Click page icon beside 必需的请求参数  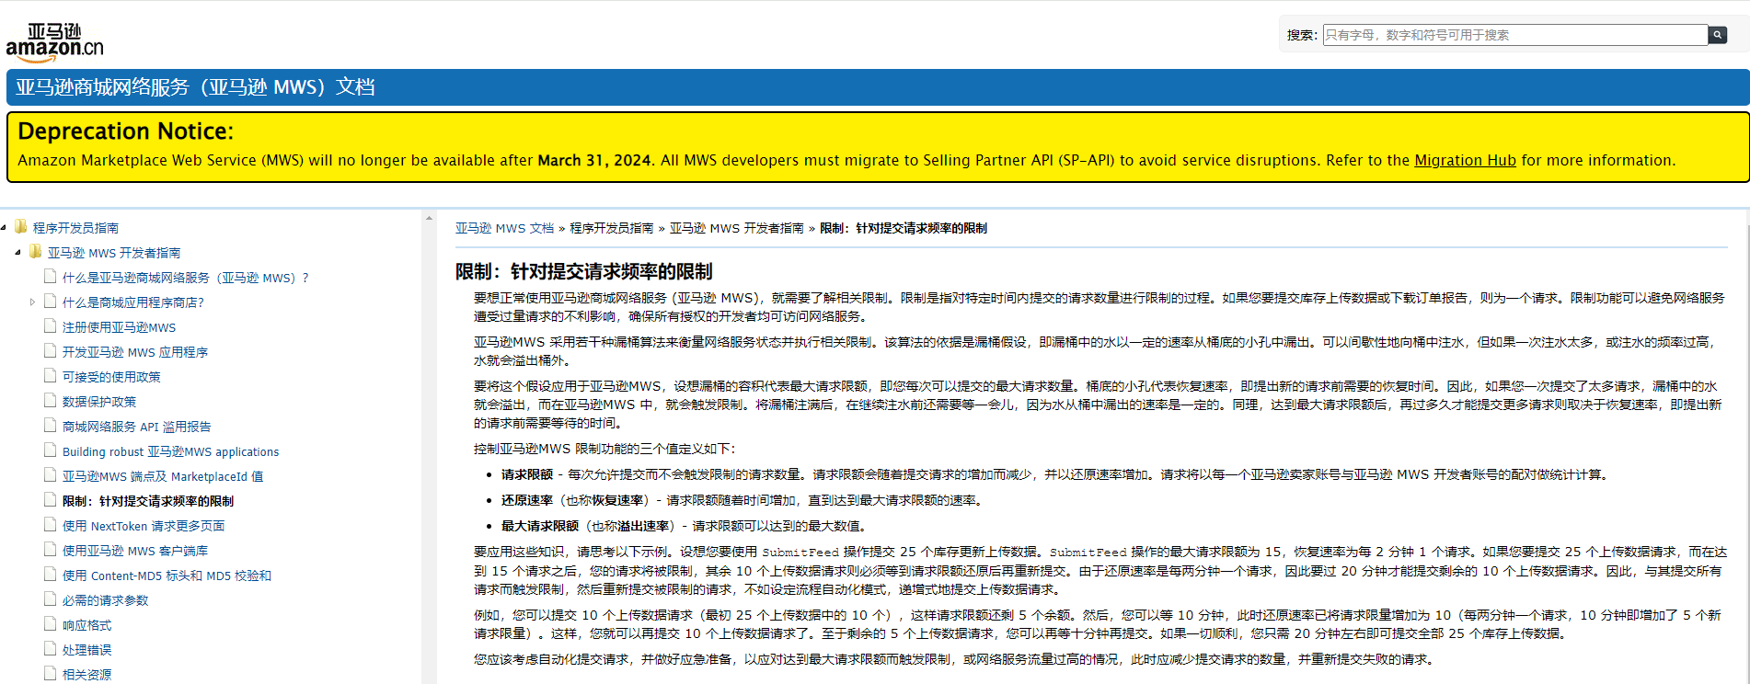click(51, 598)
